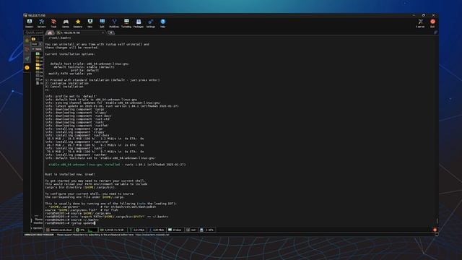Screen dimensions: 462x260
Task: Open the Help toolbar button
Action: pos(162,23)
